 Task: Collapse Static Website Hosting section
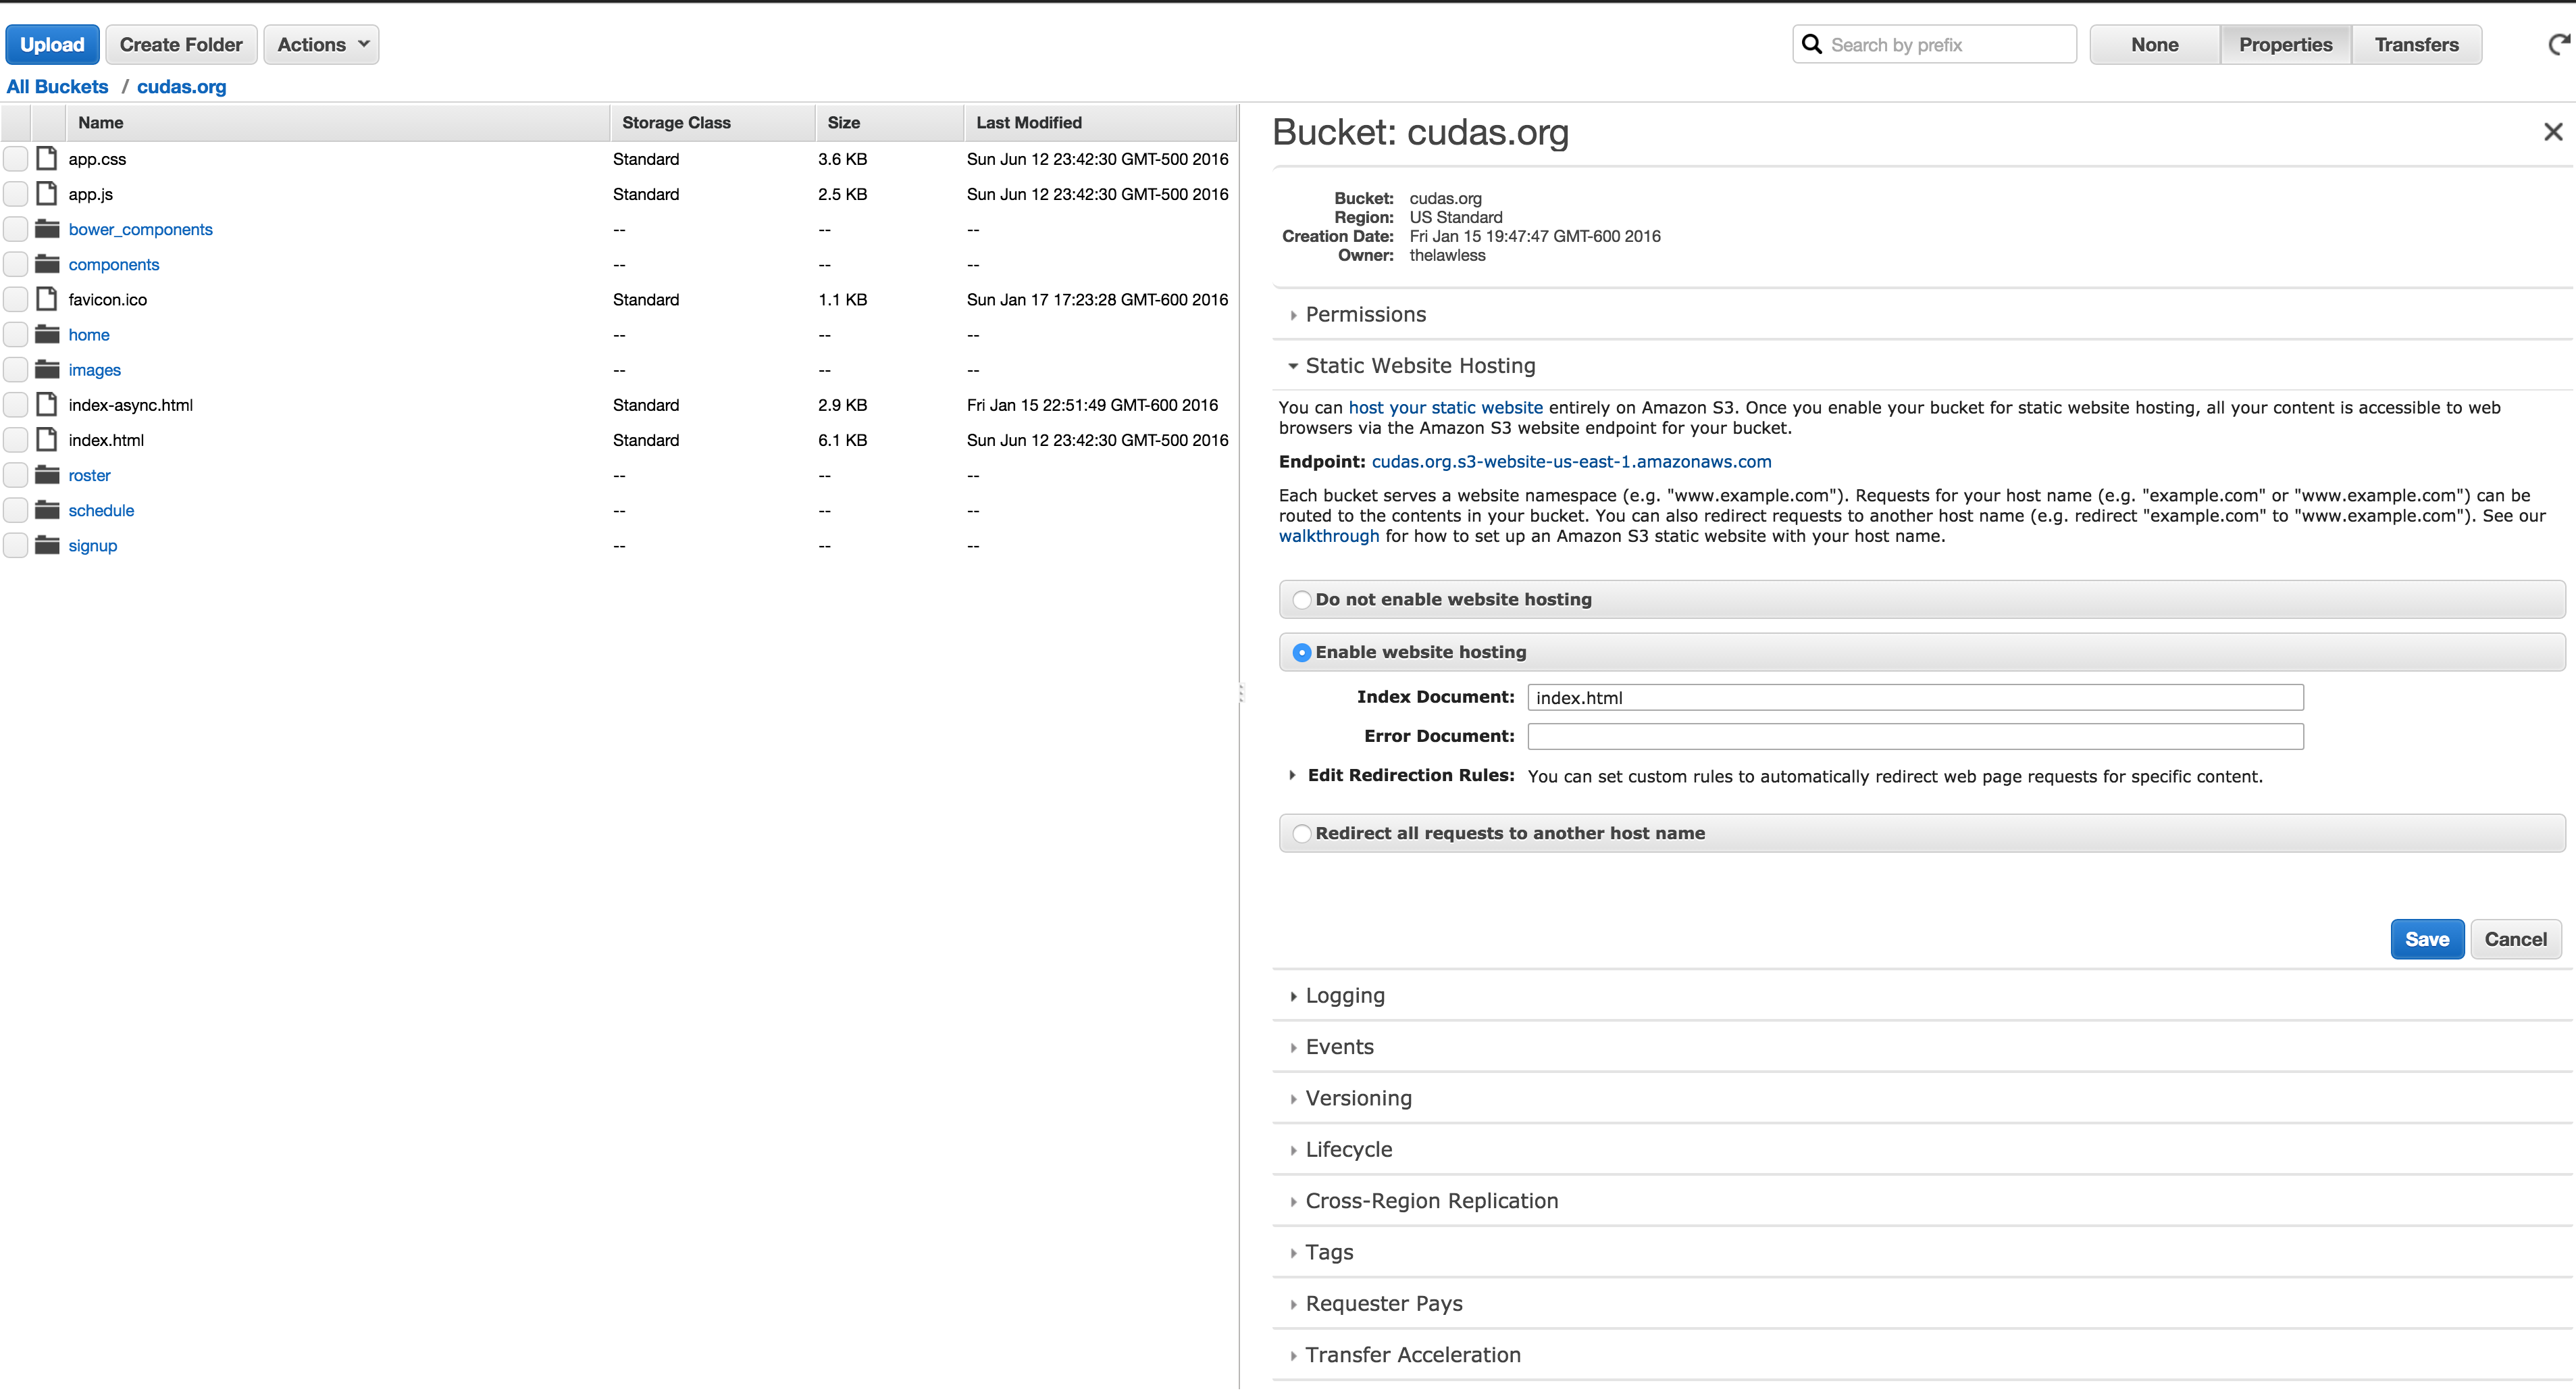1419,366
